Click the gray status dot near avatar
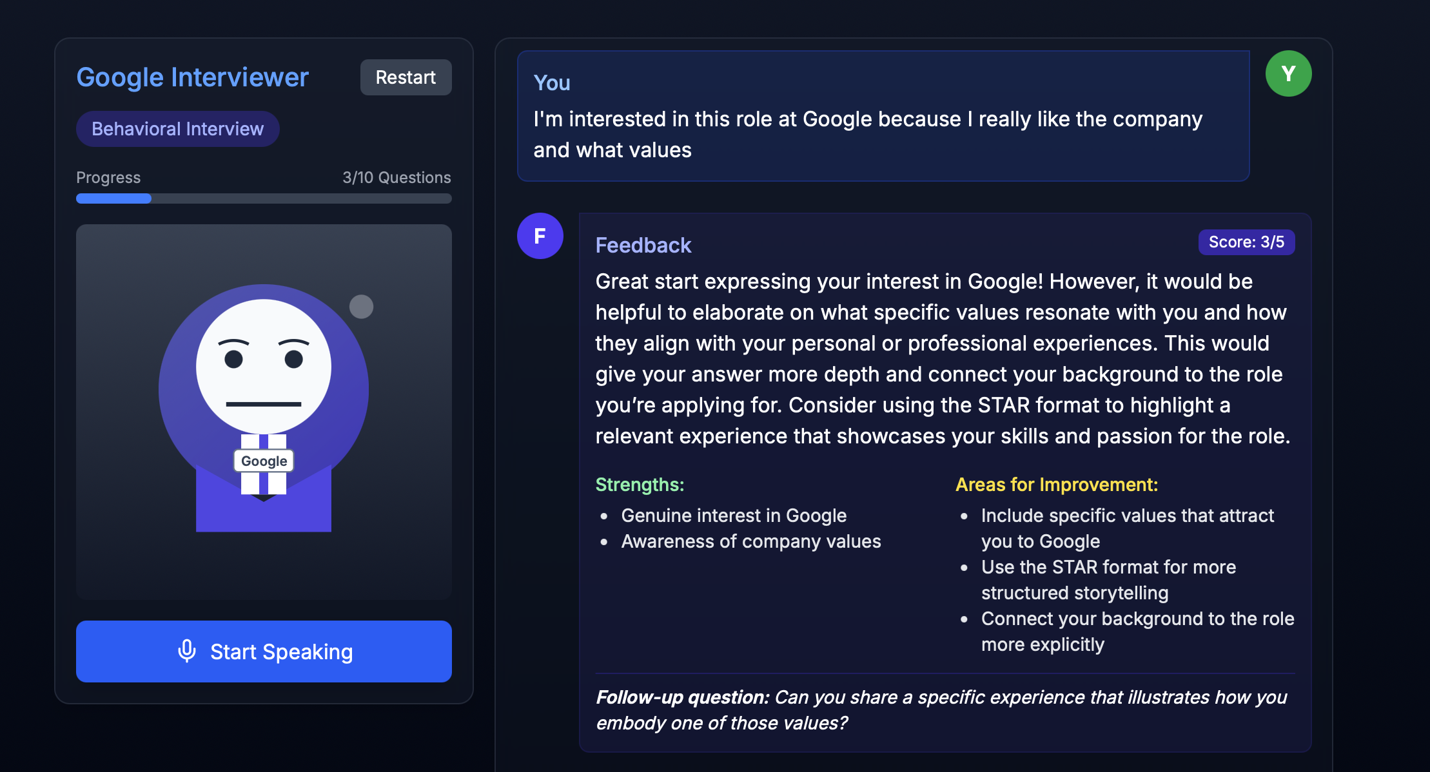The width and height of the screenshot is (1430, 772). coord(361,307)
